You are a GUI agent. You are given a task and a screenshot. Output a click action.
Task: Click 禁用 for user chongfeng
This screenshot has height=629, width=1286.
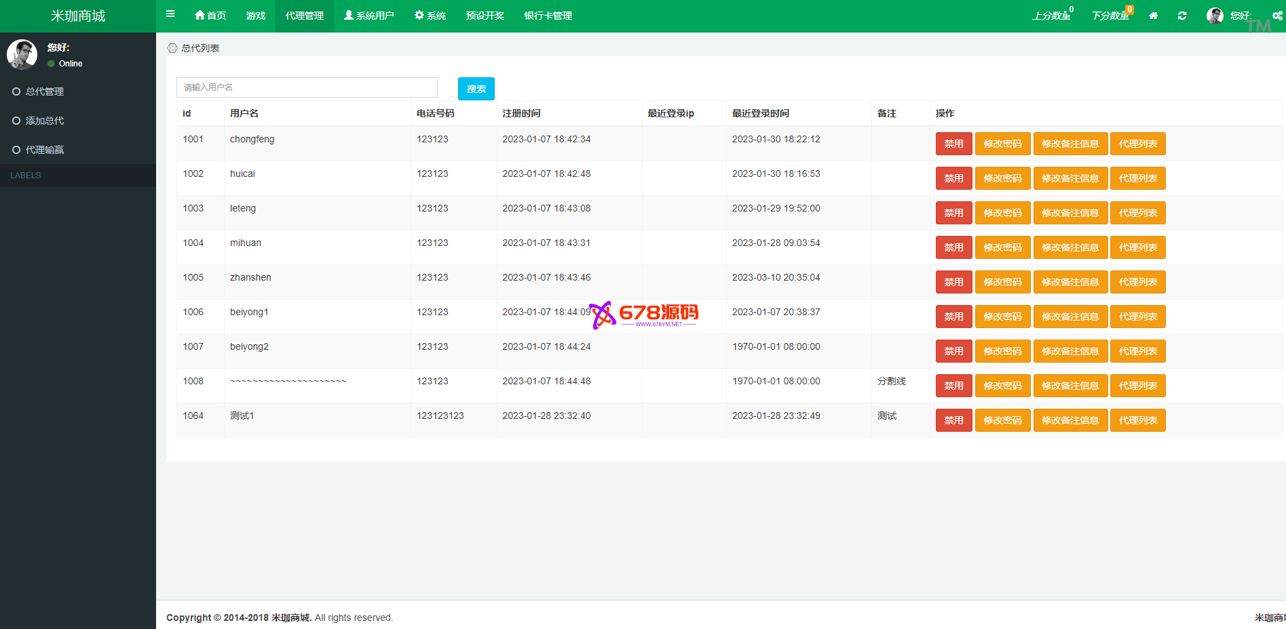[x=953, y=144]
